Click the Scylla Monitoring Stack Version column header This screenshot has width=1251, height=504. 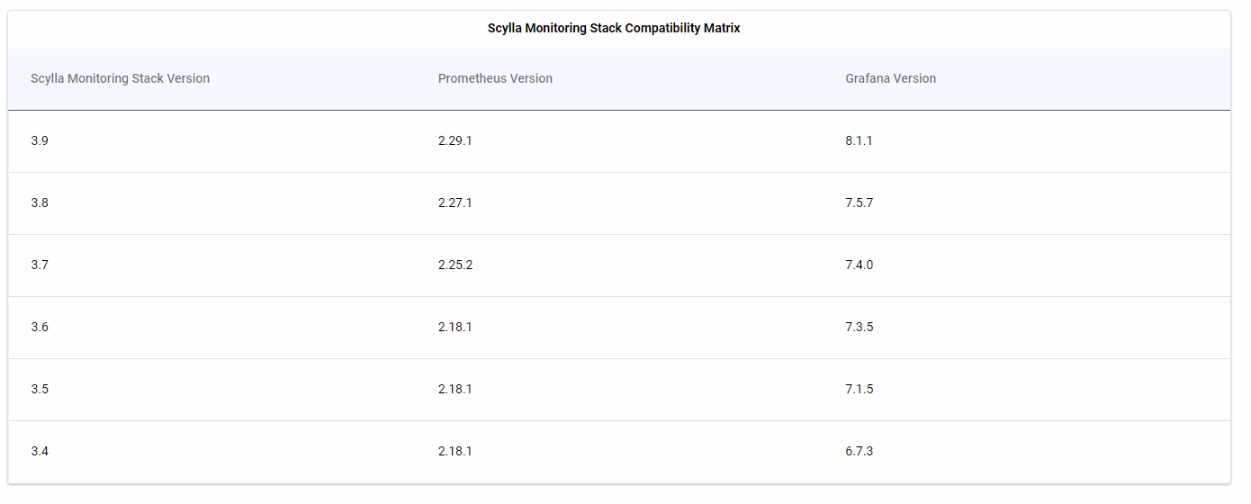(x=120, y=78)
